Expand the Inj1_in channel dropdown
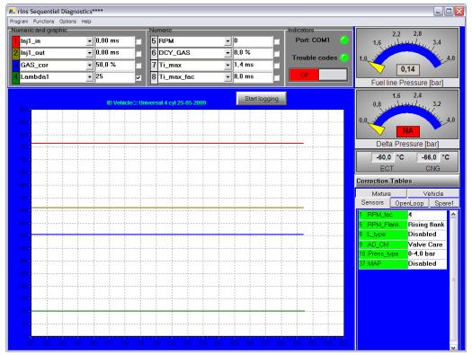The width and height of the screenshot is (472, 355). (x=90, y=41)
